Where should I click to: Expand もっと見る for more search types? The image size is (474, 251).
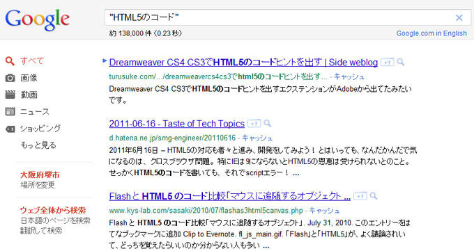(x=38, y=145)
